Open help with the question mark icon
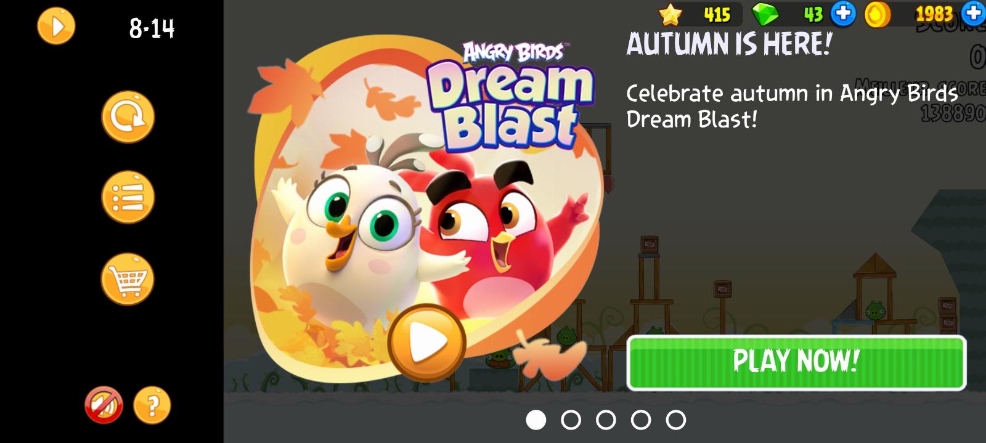 coord(152,405)
